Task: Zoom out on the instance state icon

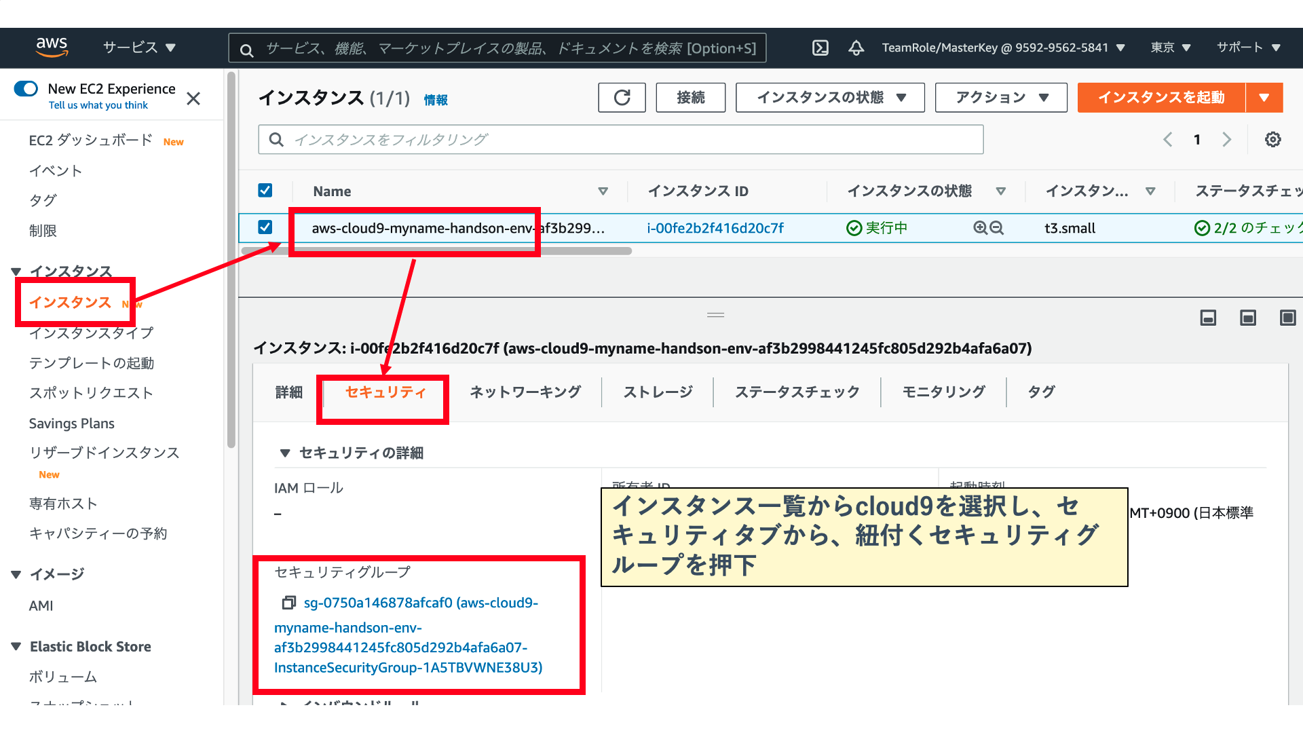Action: [x=996, y=228]
